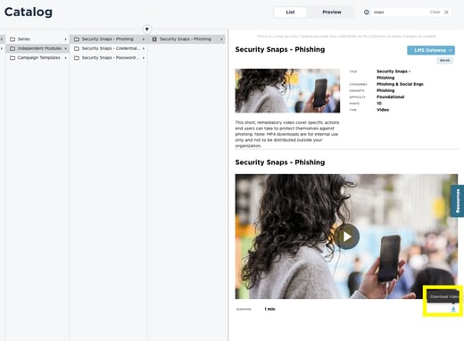Collapse panel with circular arrow button
The image size is (464, 341).
pyautogui.click(x=147, y=29)
